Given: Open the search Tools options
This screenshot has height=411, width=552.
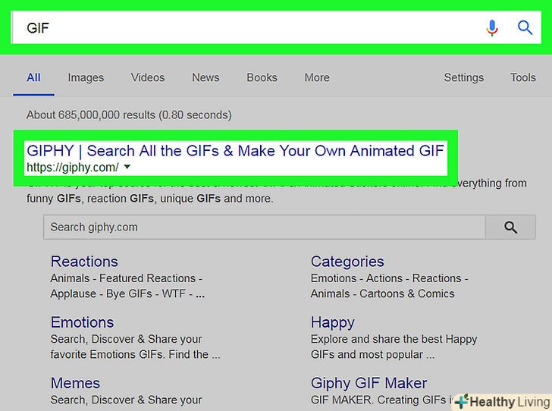Looking at the screenshot, I should pyautogui.click(x=523, y=77).
